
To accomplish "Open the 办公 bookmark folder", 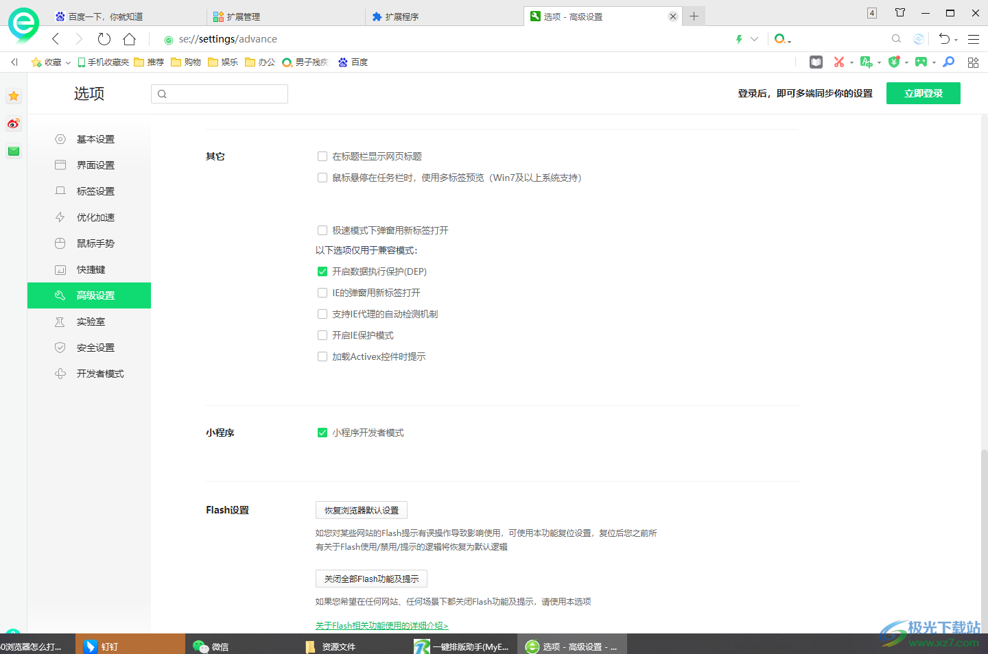I will tap(260, 62).
